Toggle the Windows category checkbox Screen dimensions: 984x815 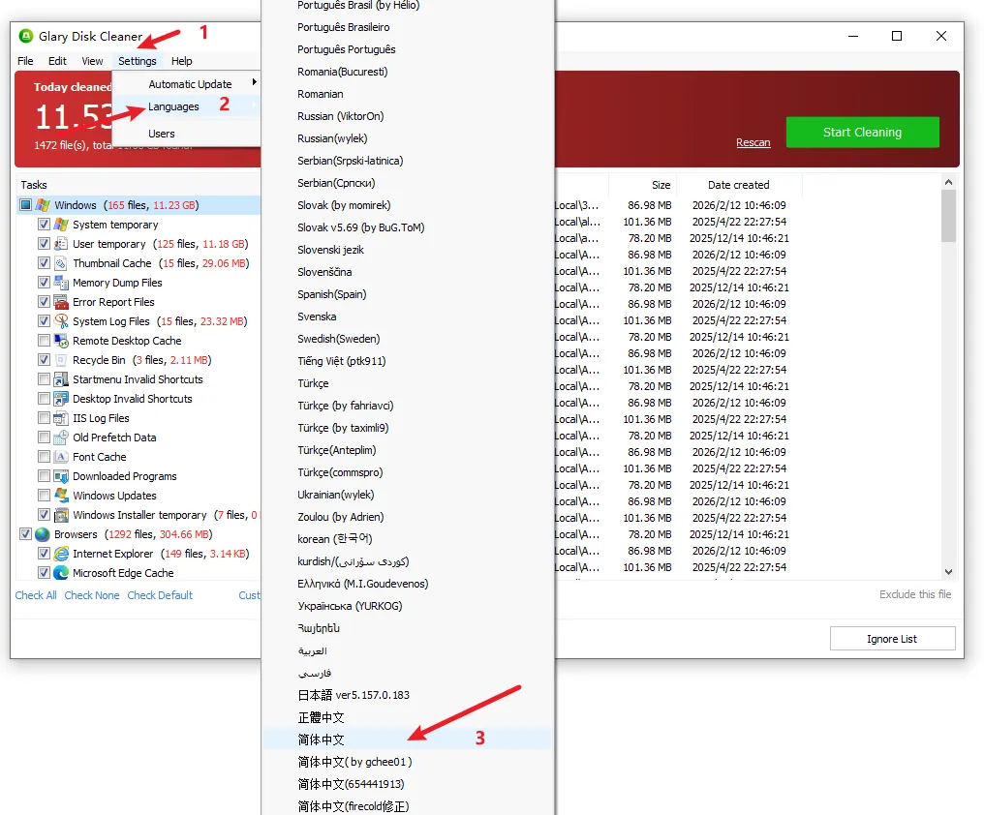point(25,205)
